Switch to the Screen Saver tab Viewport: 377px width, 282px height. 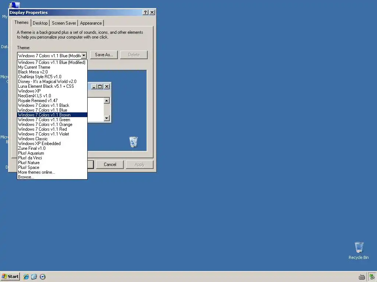(64, 23)
